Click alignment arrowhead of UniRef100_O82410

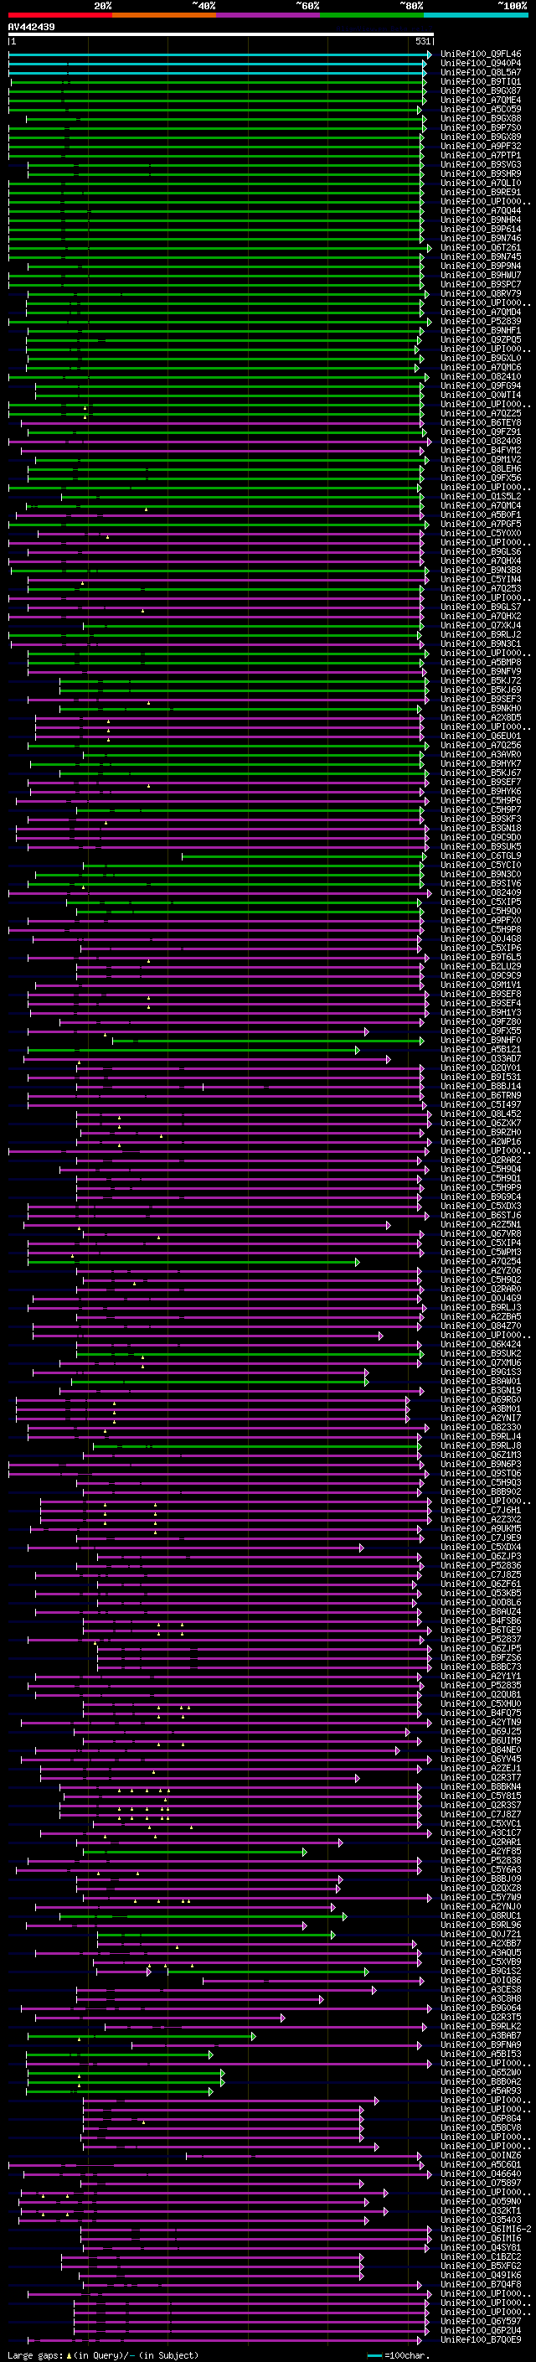click(426, 377)
